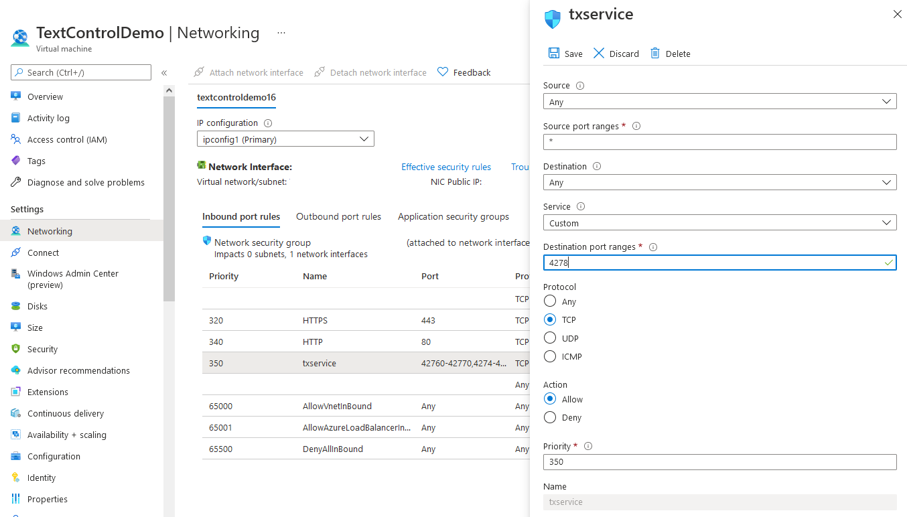Click Detach network interface button
Image resolution: width=907 pixels, height=517 pixels.
coord(370,72)
